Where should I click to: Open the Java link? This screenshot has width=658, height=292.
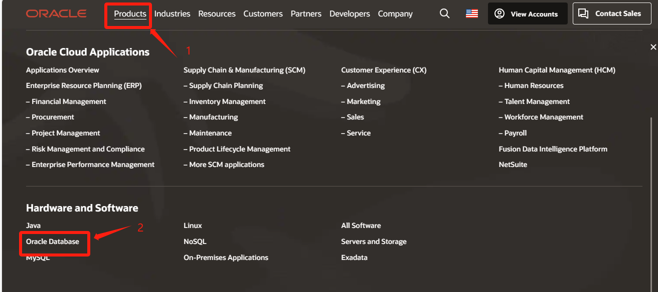tap(34, 225)
